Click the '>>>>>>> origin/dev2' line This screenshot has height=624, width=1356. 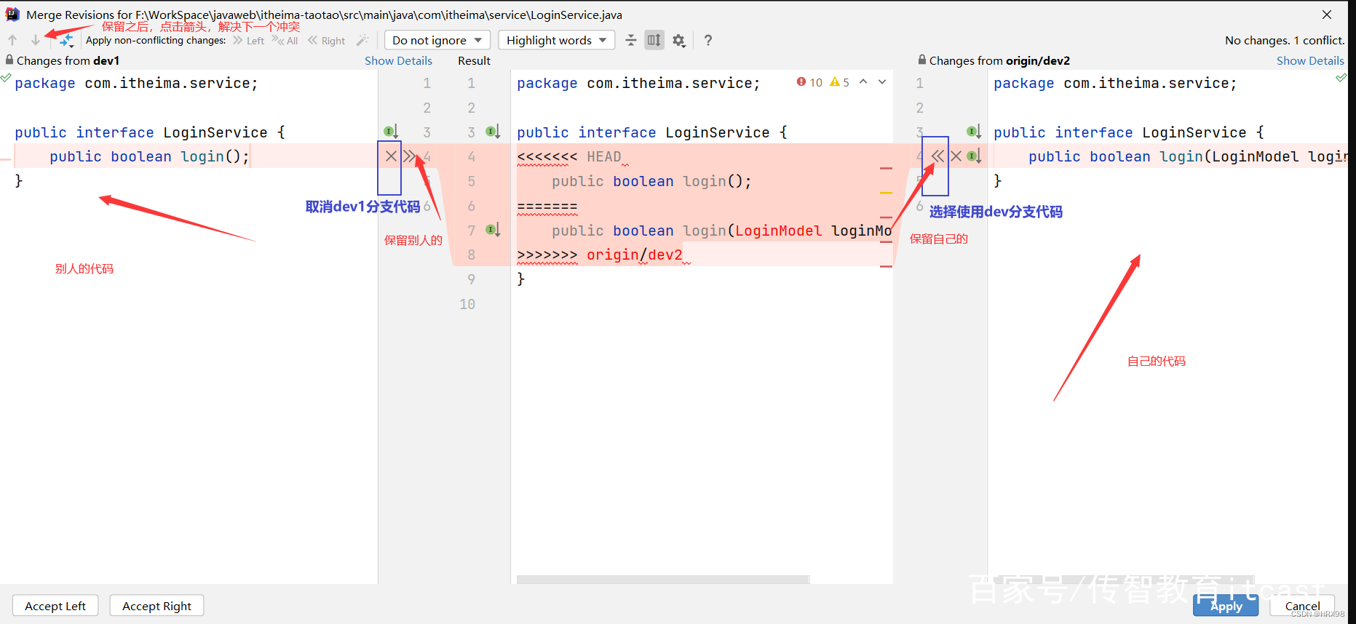point(600,255)
